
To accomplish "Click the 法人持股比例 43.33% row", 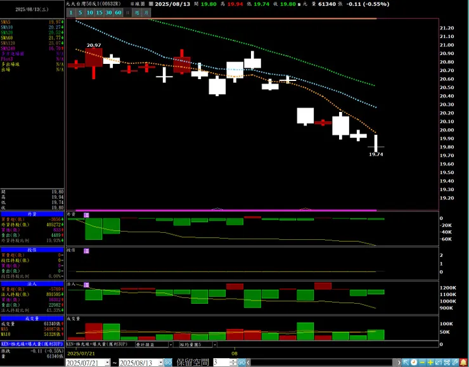I will [x=32, y=311].
